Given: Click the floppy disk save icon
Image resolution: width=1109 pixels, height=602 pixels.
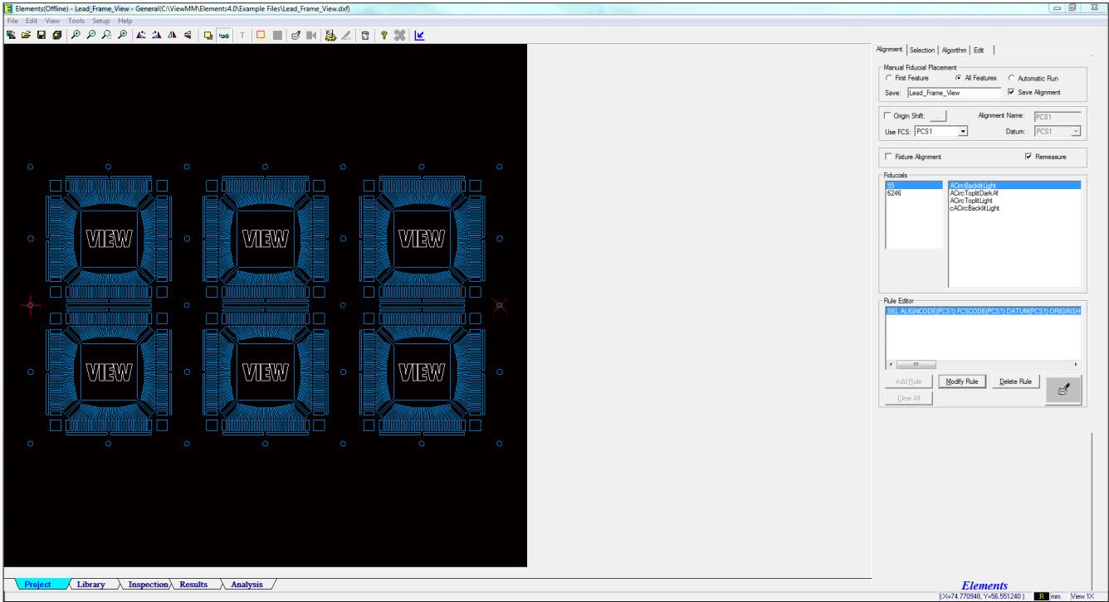Looking at the screenshot, I should pos(41,35).
